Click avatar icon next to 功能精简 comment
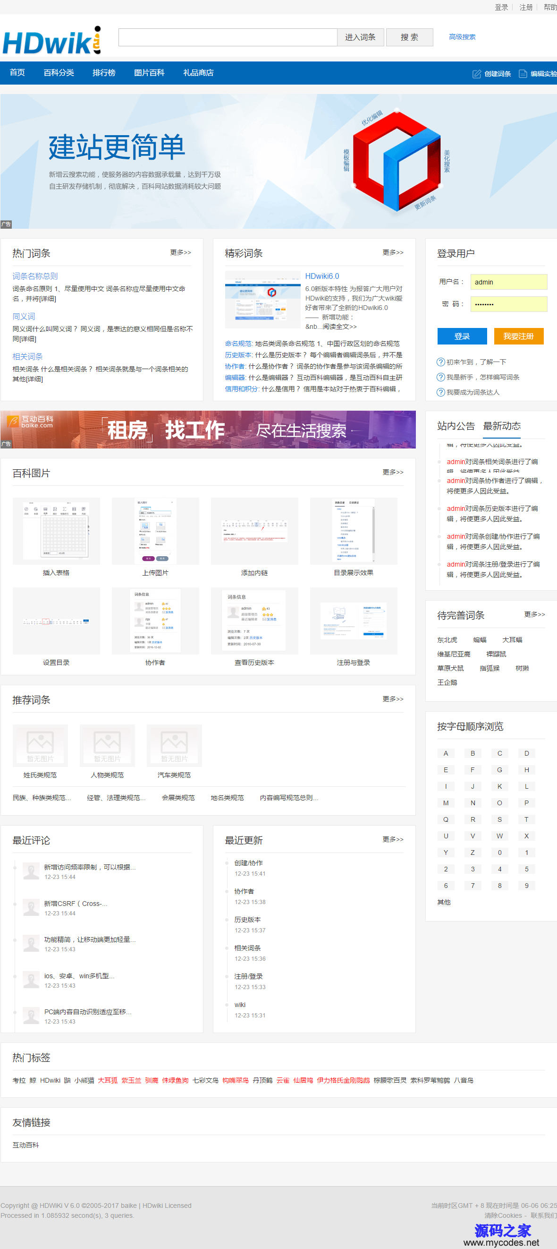The image size is (557, 1249). [32, 944]
